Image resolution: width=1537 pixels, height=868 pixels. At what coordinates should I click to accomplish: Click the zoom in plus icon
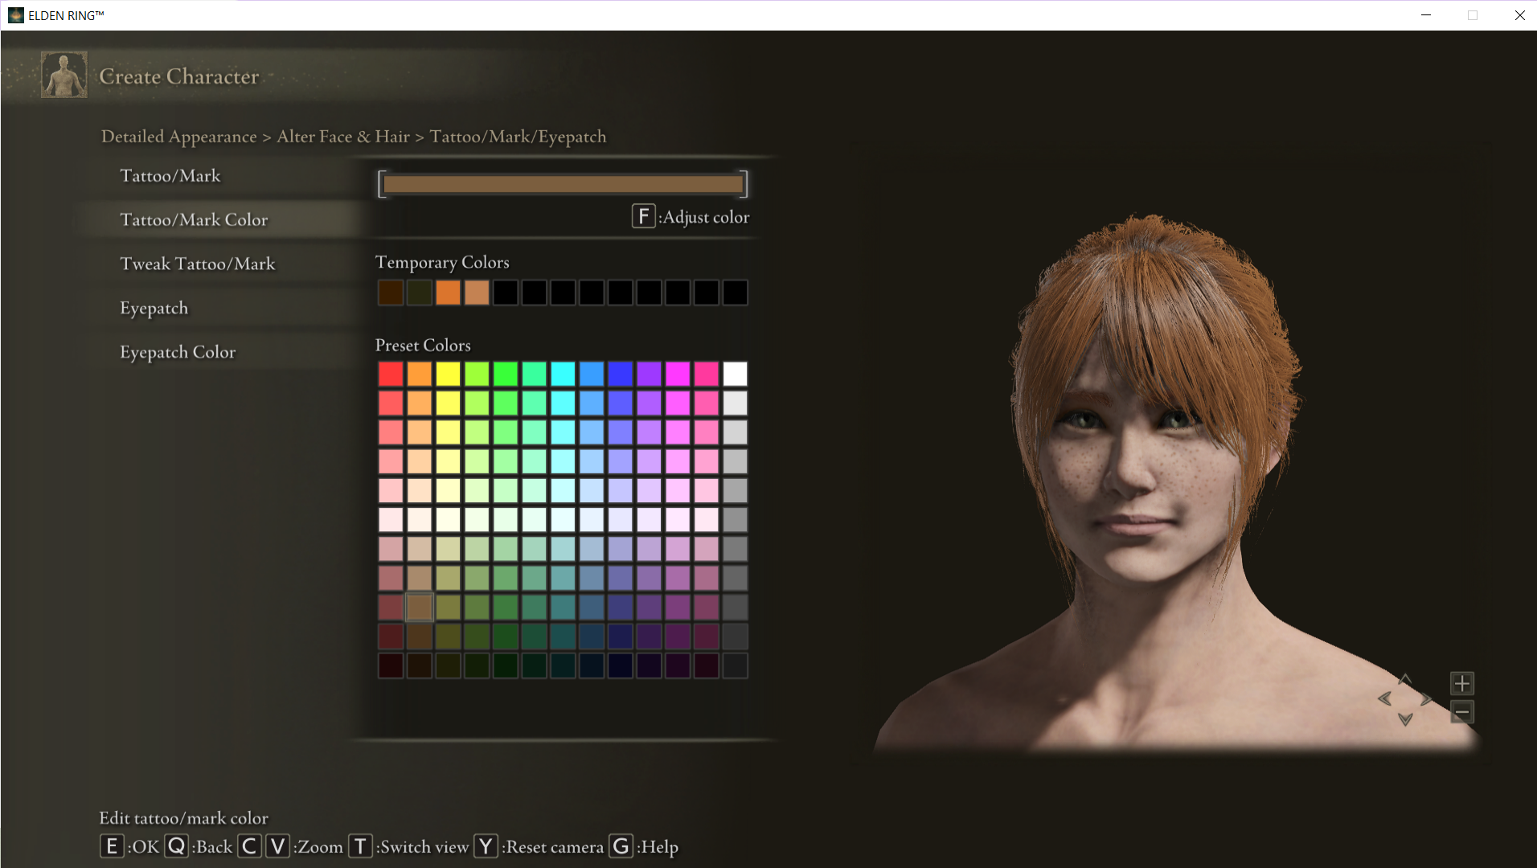point(1461,684)
